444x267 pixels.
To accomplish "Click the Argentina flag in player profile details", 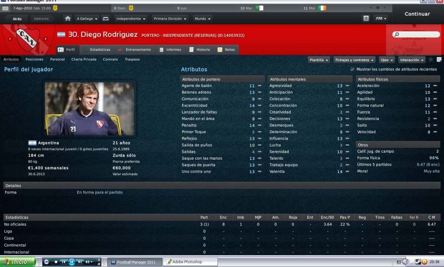I will point(32,143).
